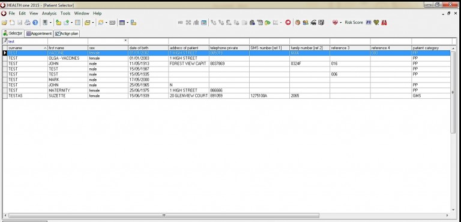
Task: Click the red circle arrow icon
Action: [x=288, y=23]
